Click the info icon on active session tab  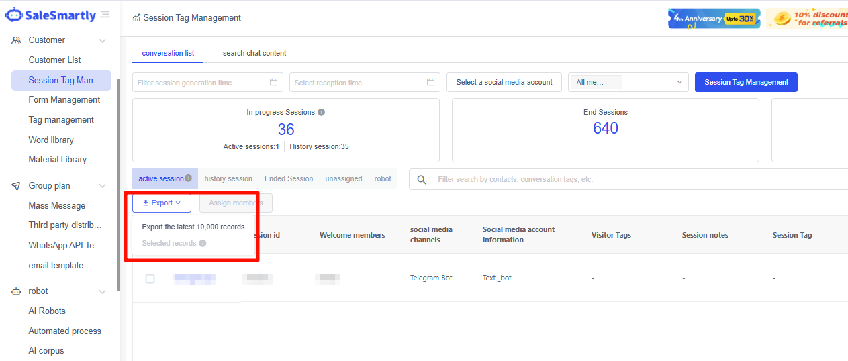point(188,178)
